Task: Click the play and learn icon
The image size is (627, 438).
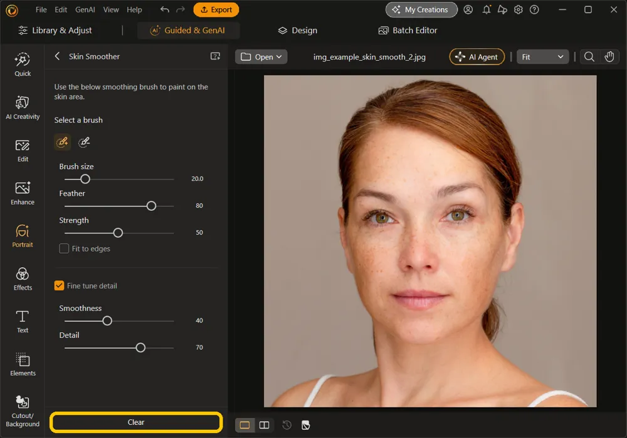Action: (502, 9)
